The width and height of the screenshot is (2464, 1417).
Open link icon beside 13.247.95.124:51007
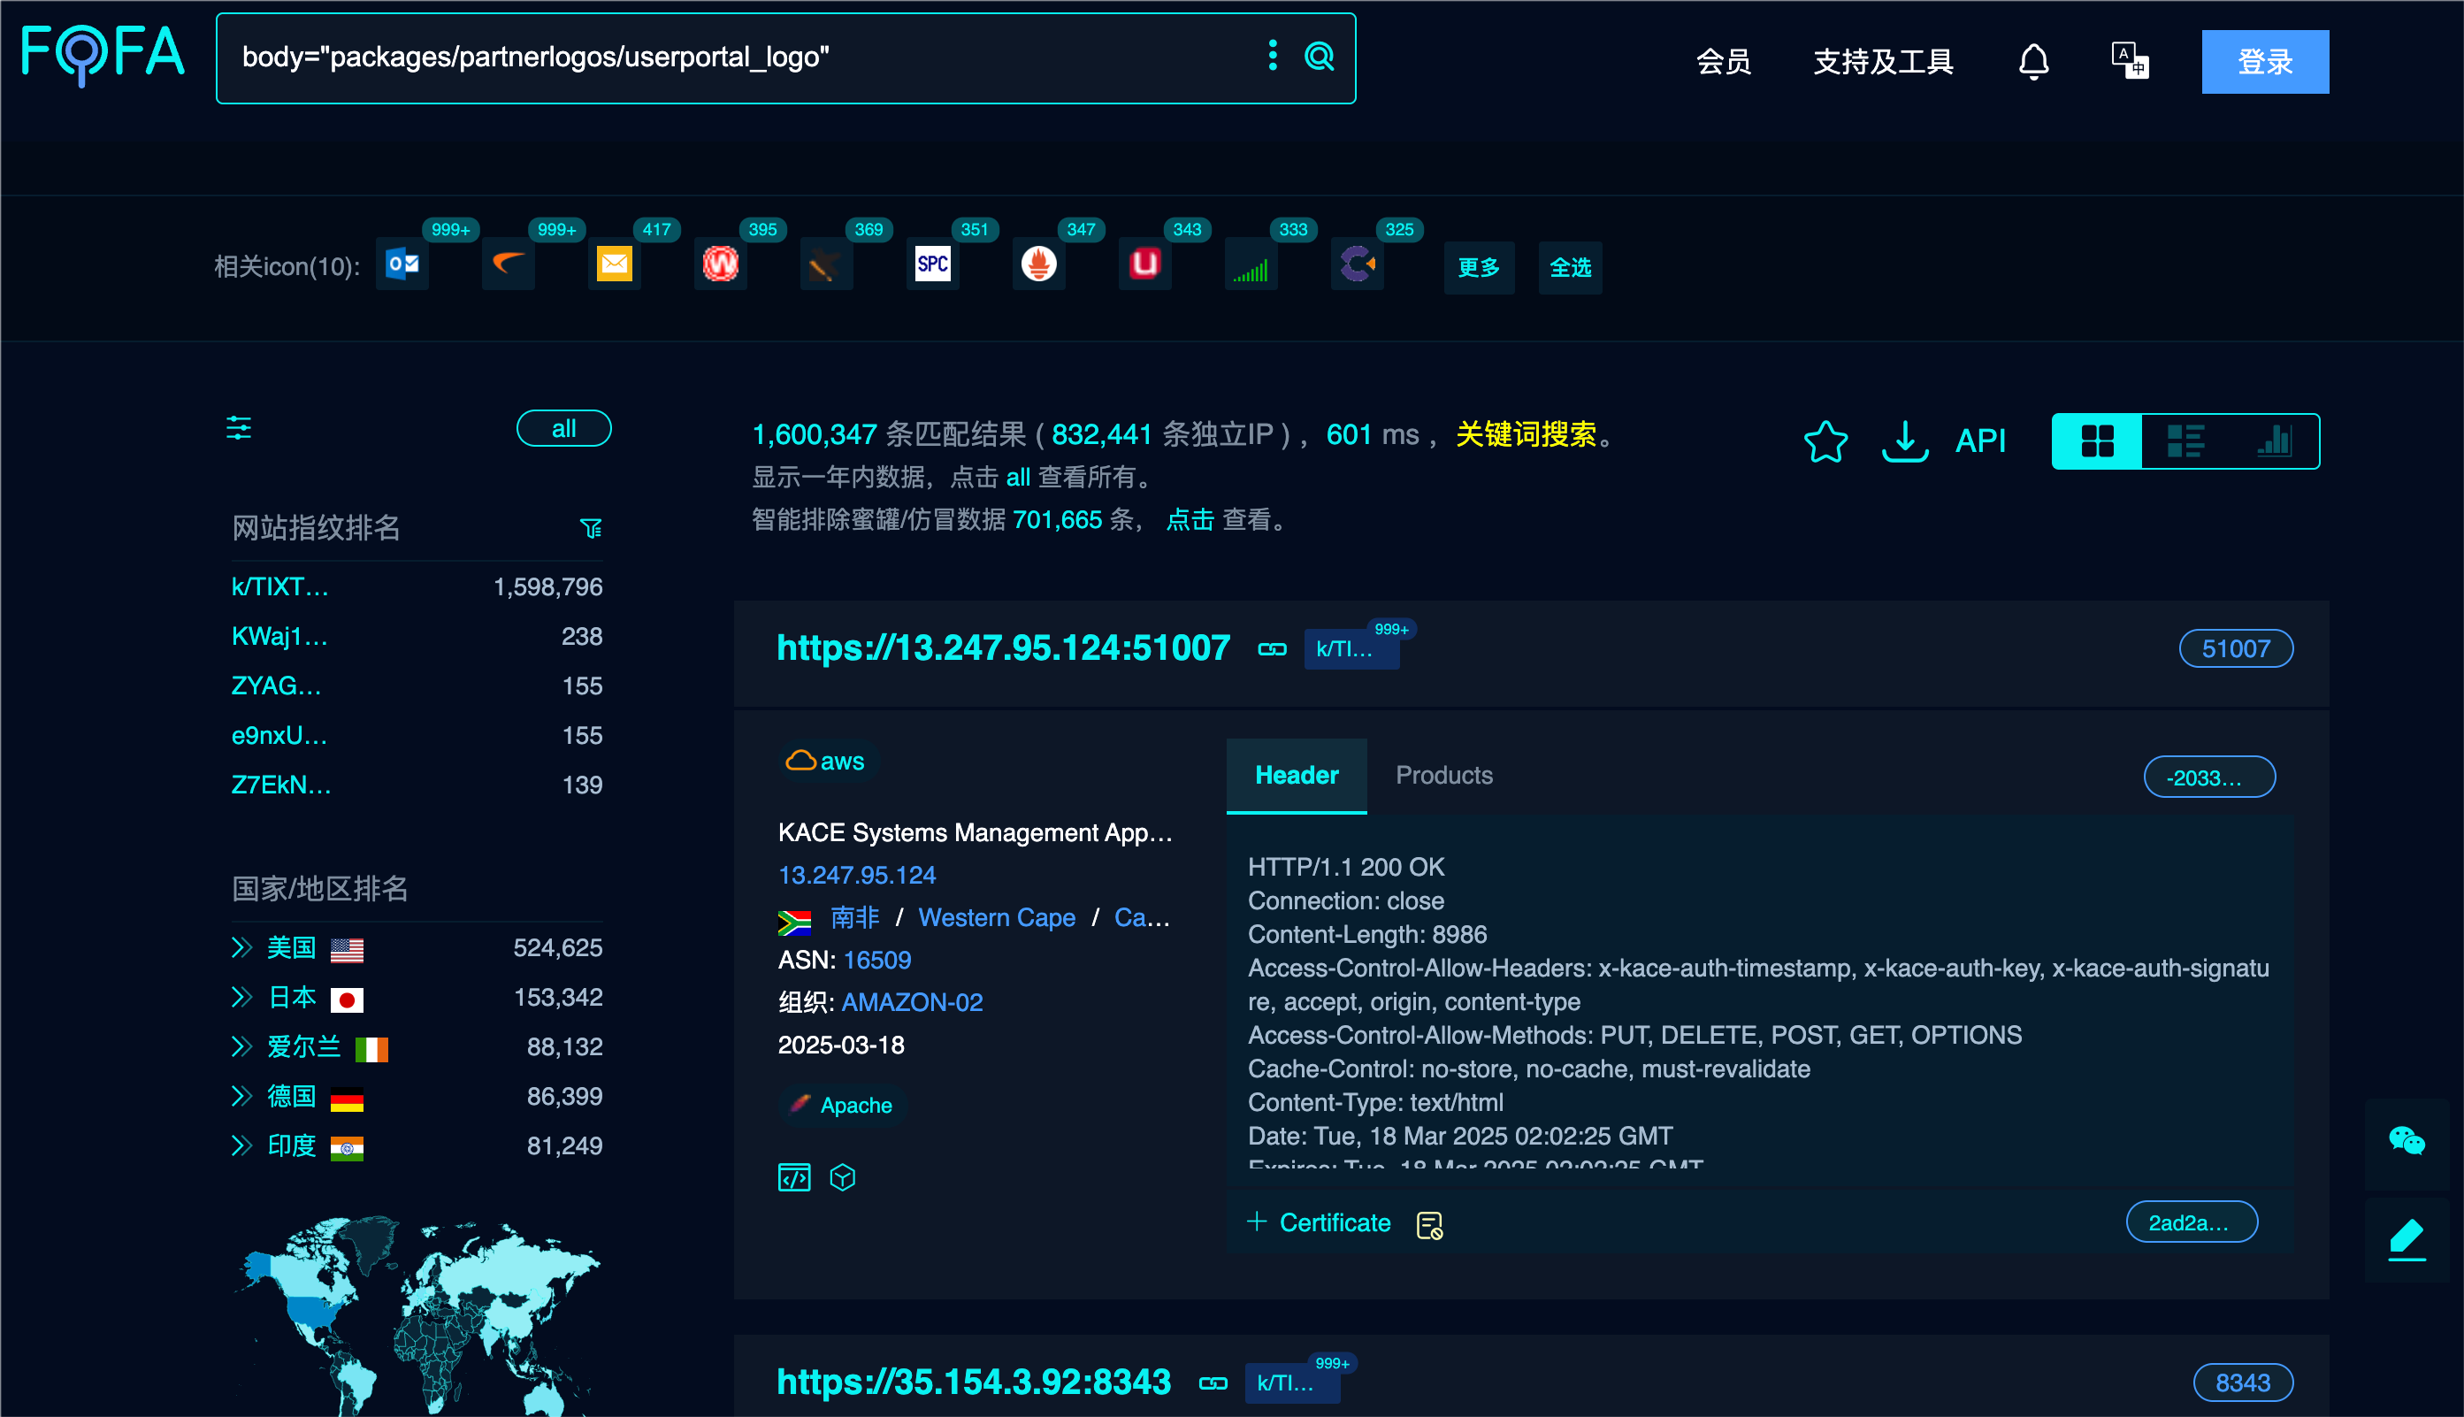(x=1272, y=649)
